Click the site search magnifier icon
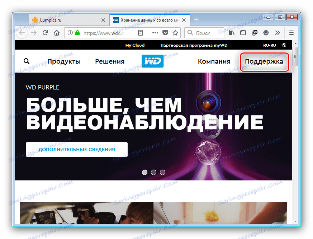The image size is (313, 239). tap(27, 61)
